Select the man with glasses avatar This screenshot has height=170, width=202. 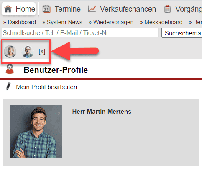28,52
